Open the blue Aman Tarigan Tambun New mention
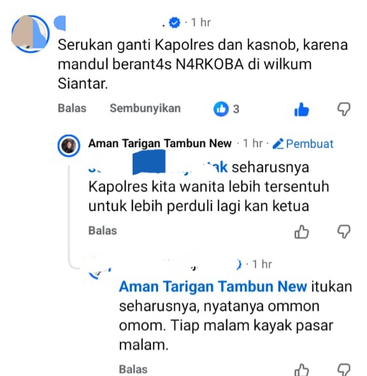The image size is (367, 376). point(213,286)
